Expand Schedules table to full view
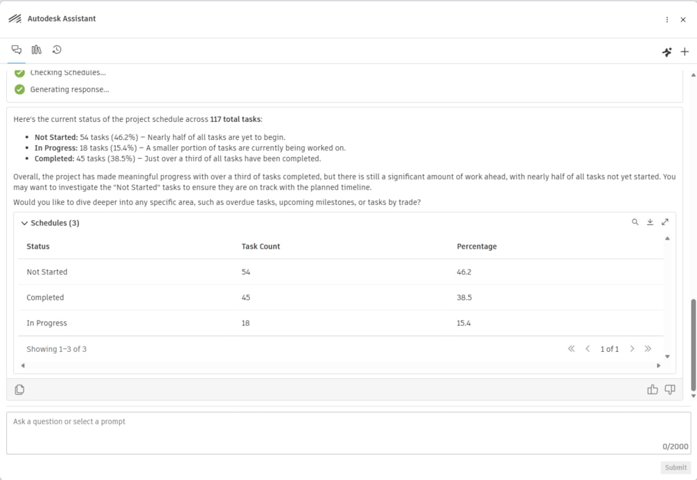 (x=665, y=222)
